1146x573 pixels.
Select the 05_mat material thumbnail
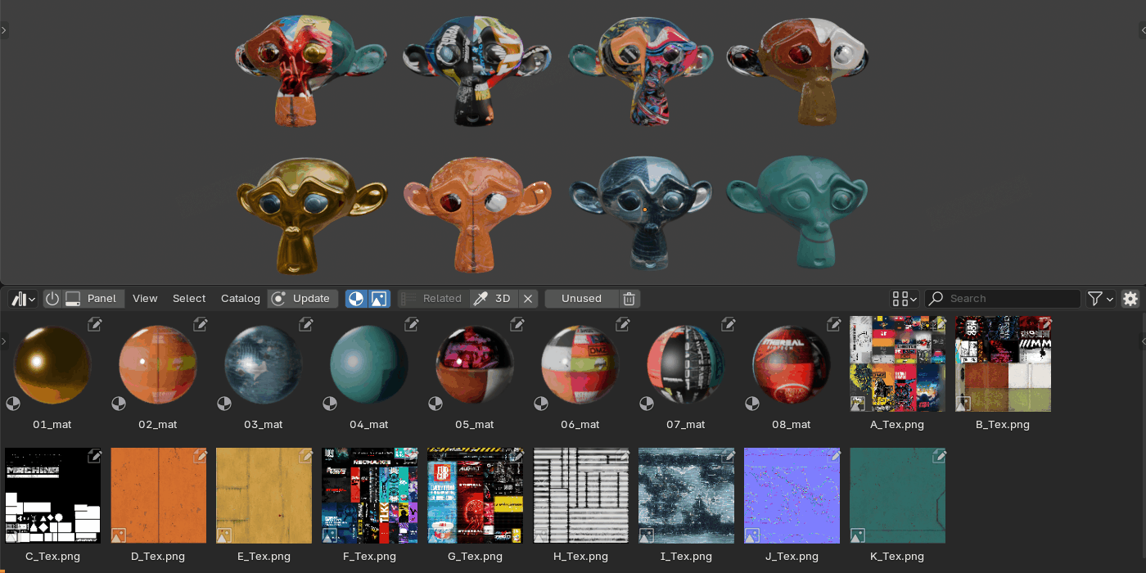tap(475, 364)
